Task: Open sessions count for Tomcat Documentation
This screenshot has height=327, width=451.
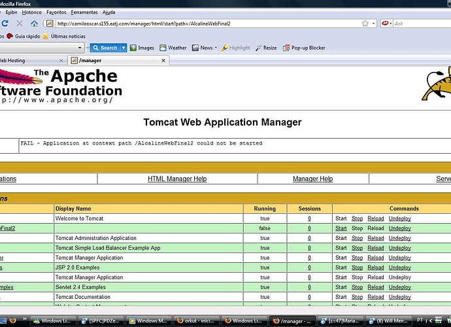Action: (309, 297)
